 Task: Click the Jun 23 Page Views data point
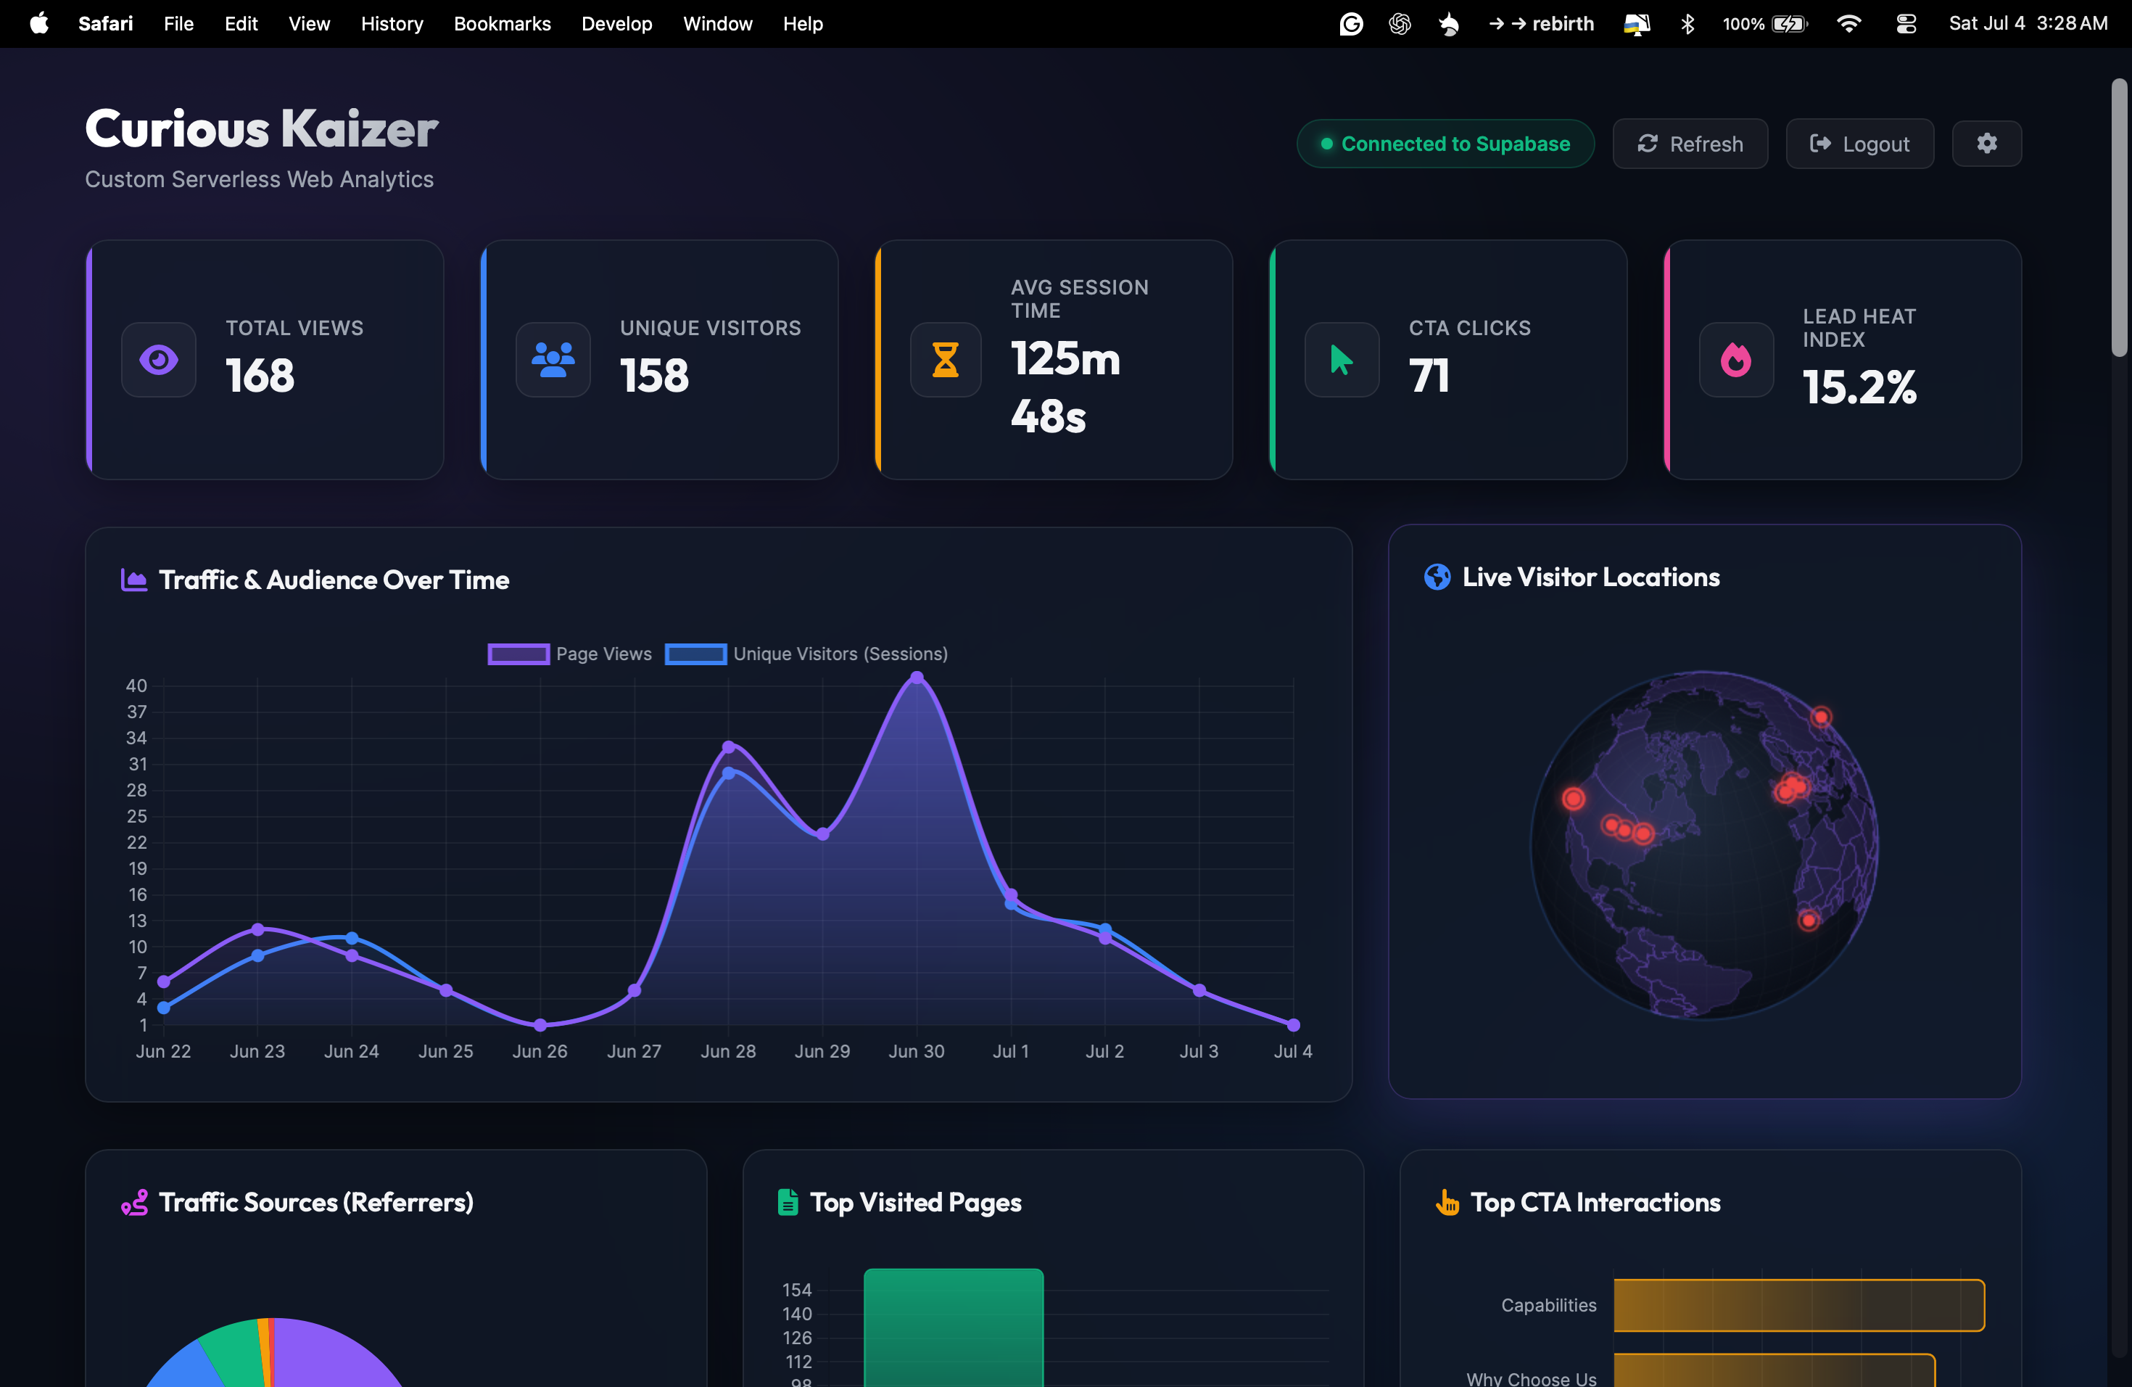(258, 929)
